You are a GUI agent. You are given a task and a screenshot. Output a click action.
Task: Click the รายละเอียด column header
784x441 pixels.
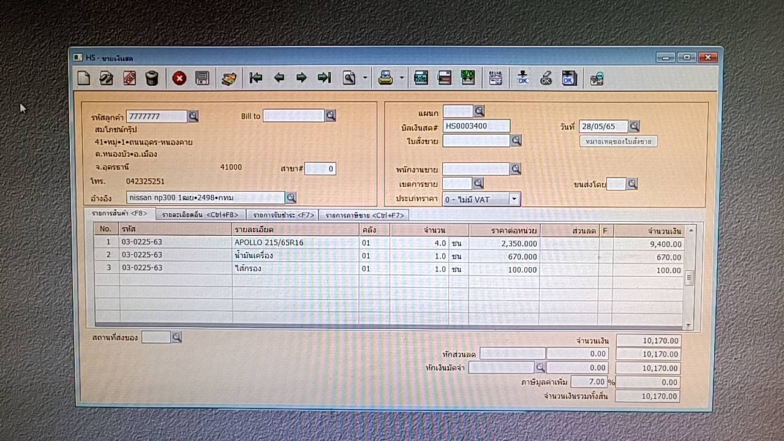(296, 229)
